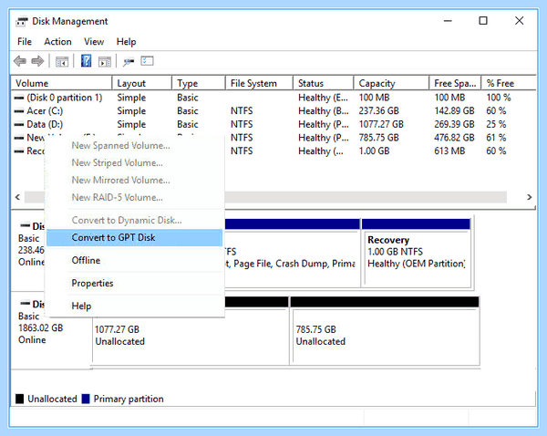Click the Forward arrow toolbar icon

point(37,61)
